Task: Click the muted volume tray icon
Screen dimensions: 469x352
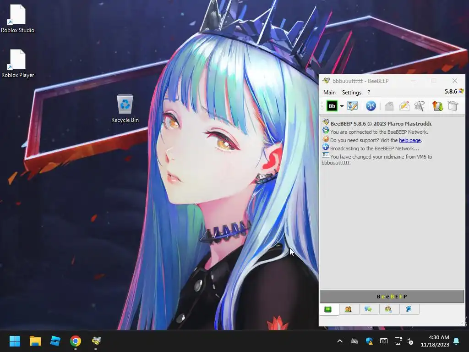Action: [x=410, y=341]
